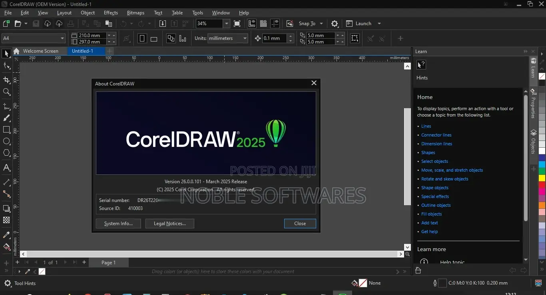Open Legal Notices in About dialog
This screenshot has width=546, height=295.
click(x=170, y=224)
